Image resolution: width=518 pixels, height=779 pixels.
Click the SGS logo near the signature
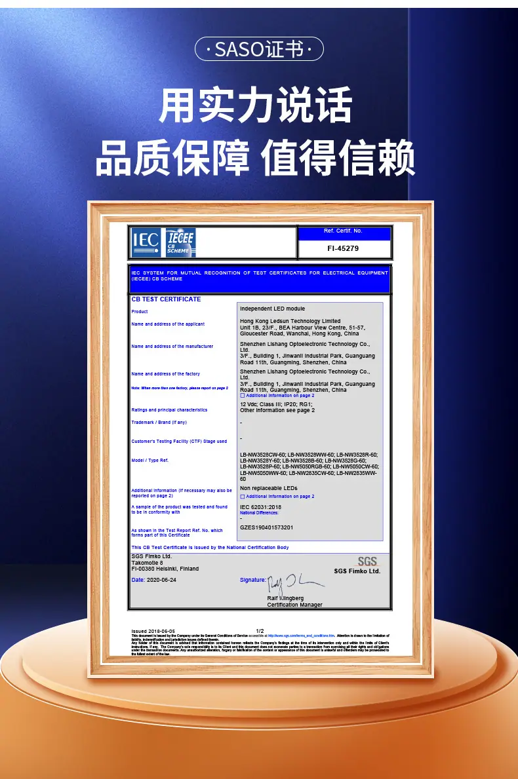pos(367,561)
